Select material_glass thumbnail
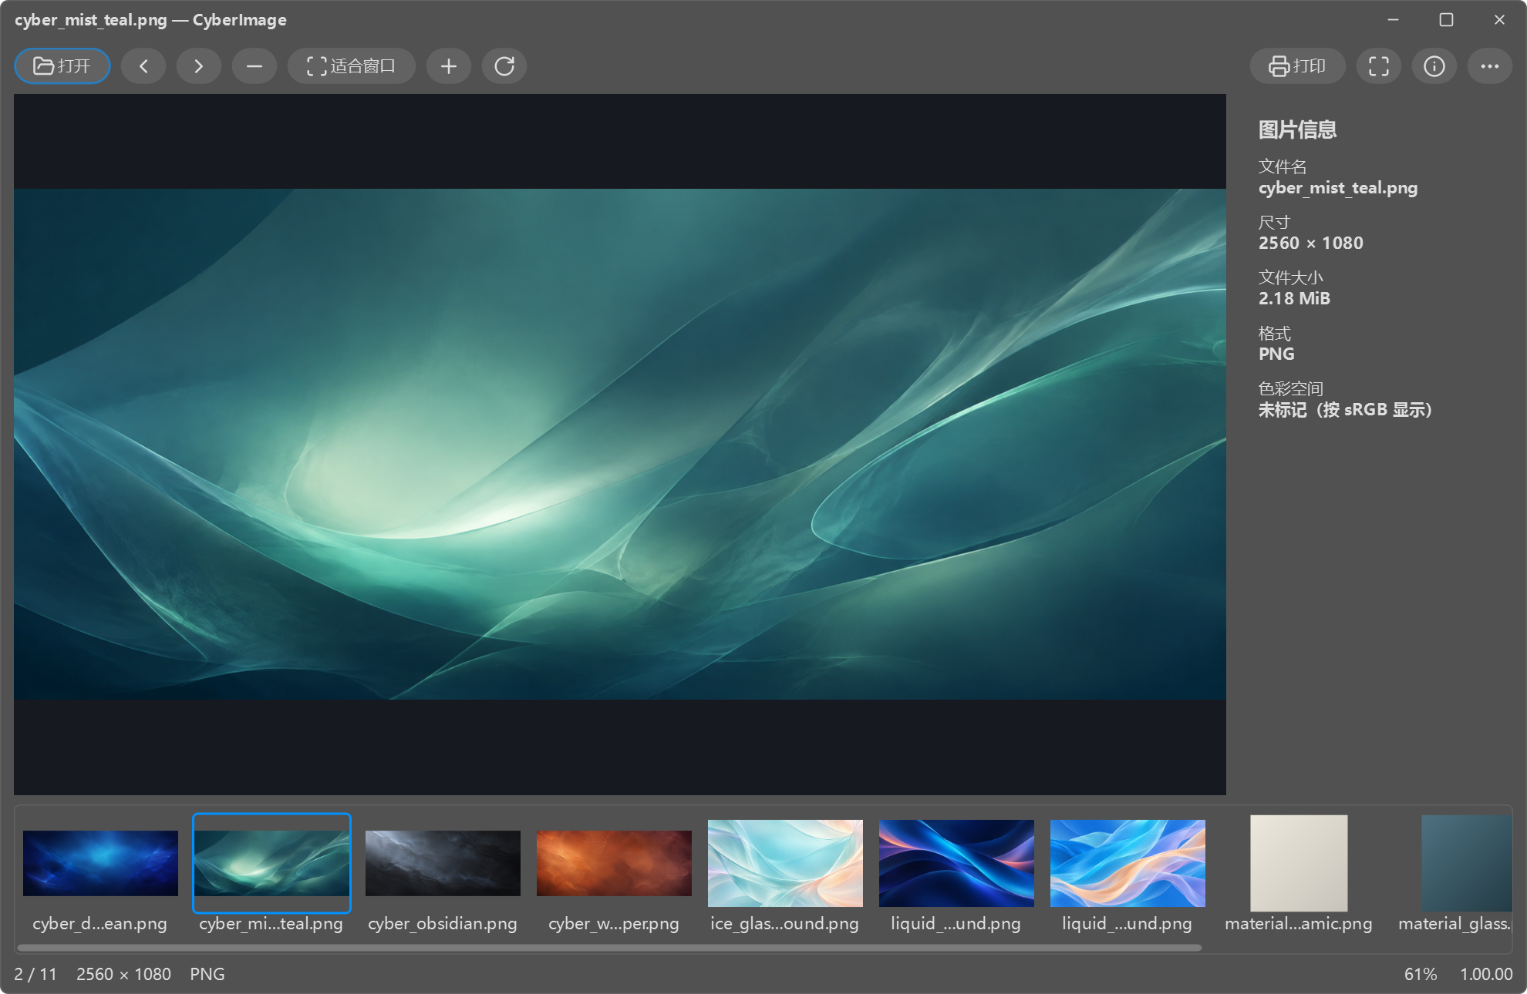 (1455, 873)
